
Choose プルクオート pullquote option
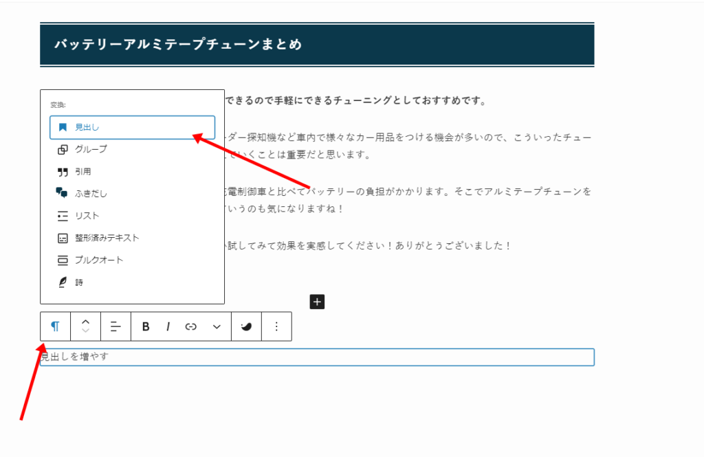coord(99,260)
